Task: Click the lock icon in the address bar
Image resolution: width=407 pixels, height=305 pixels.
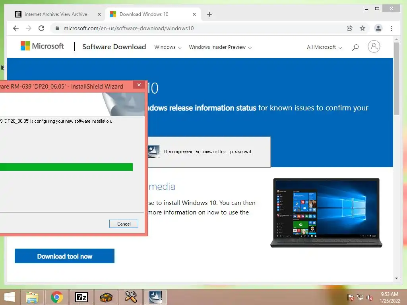Action: [x=57, y=28]
